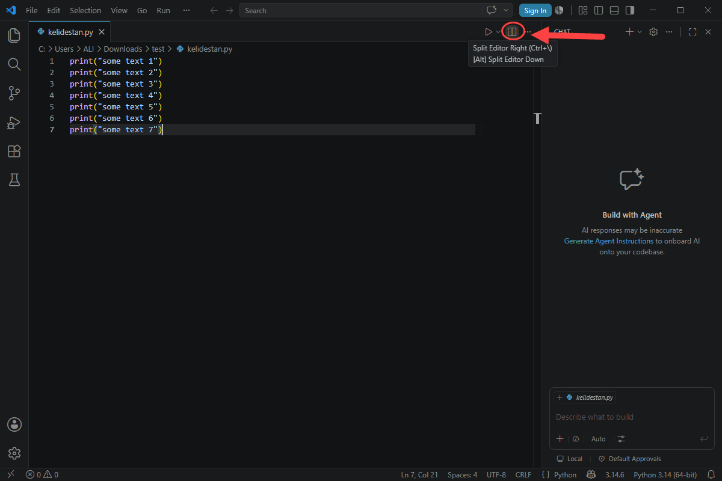722x481 pixels.
Task: Open the Extensions view
Action: click(14, 151)
